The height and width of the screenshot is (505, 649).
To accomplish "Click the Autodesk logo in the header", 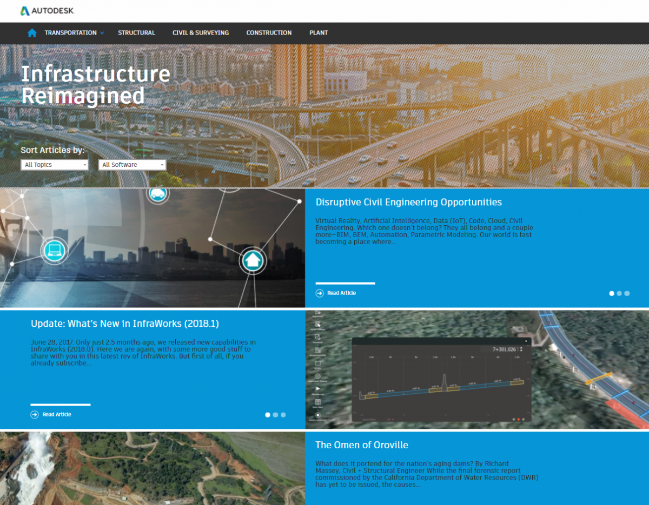I will 47,11.
